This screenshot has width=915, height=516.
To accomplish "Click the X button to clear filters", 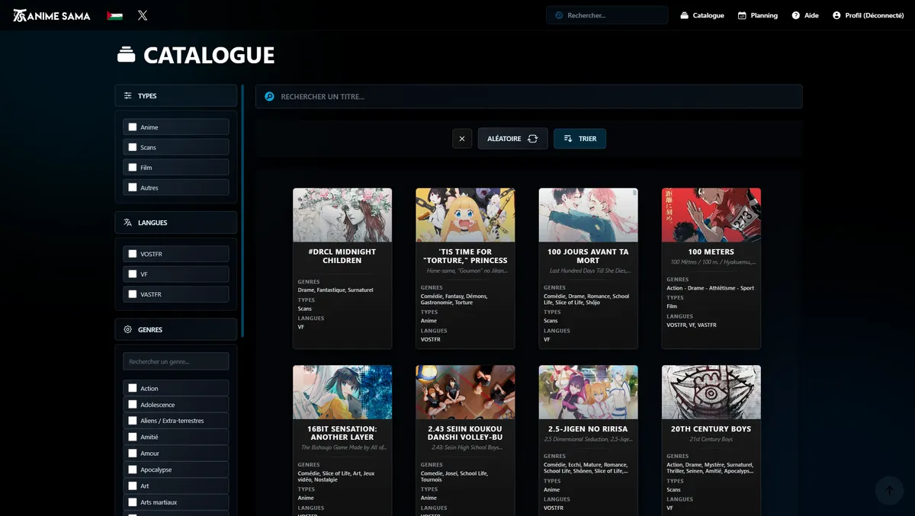I will [461, 138].
